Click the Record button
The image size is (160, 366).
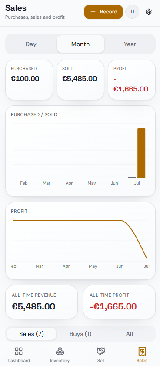click(x=103, y=12)
